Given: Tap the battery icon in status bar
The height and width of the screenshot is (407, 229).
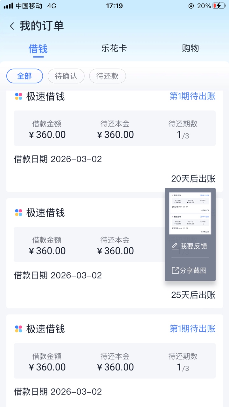Looking at the screenshot, I should click(219, 6).
